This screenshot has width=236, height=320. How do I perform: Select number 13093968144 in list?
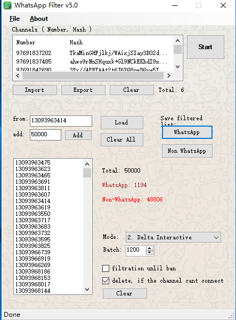pyautogui.click(x=32, y=291)
